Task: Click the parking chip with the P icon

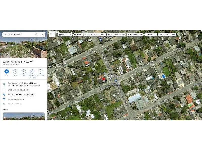Action: (x=135, y=35)
